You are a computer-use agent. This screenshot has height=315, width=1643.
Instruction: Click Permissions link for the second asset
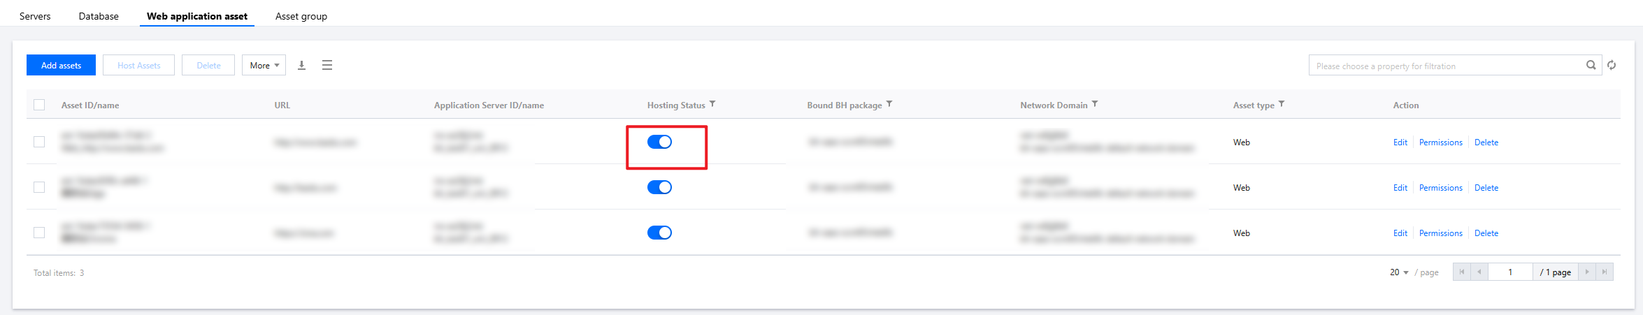tap(1440, 188)
